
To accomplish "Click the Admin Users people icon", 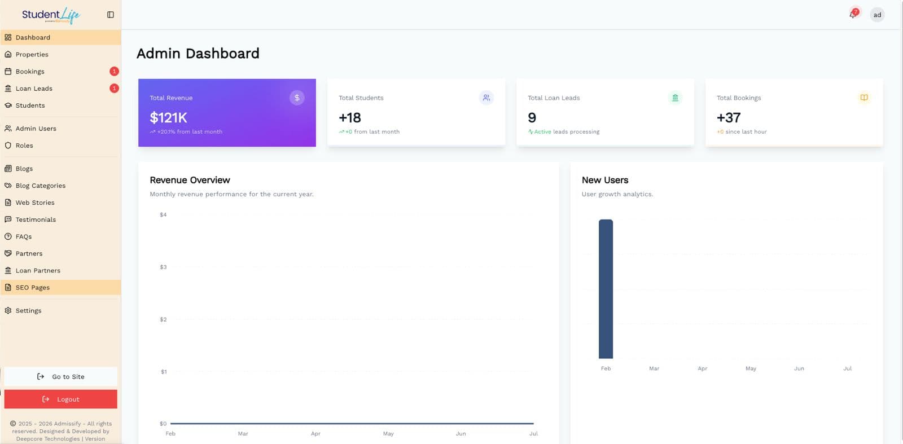I will [x=8, y=128].
